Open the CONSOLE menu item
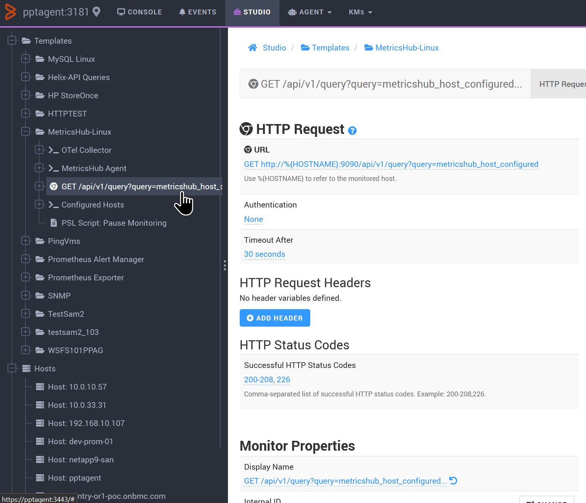This screenshot has width=586, height=503. [x=139, y=12]
